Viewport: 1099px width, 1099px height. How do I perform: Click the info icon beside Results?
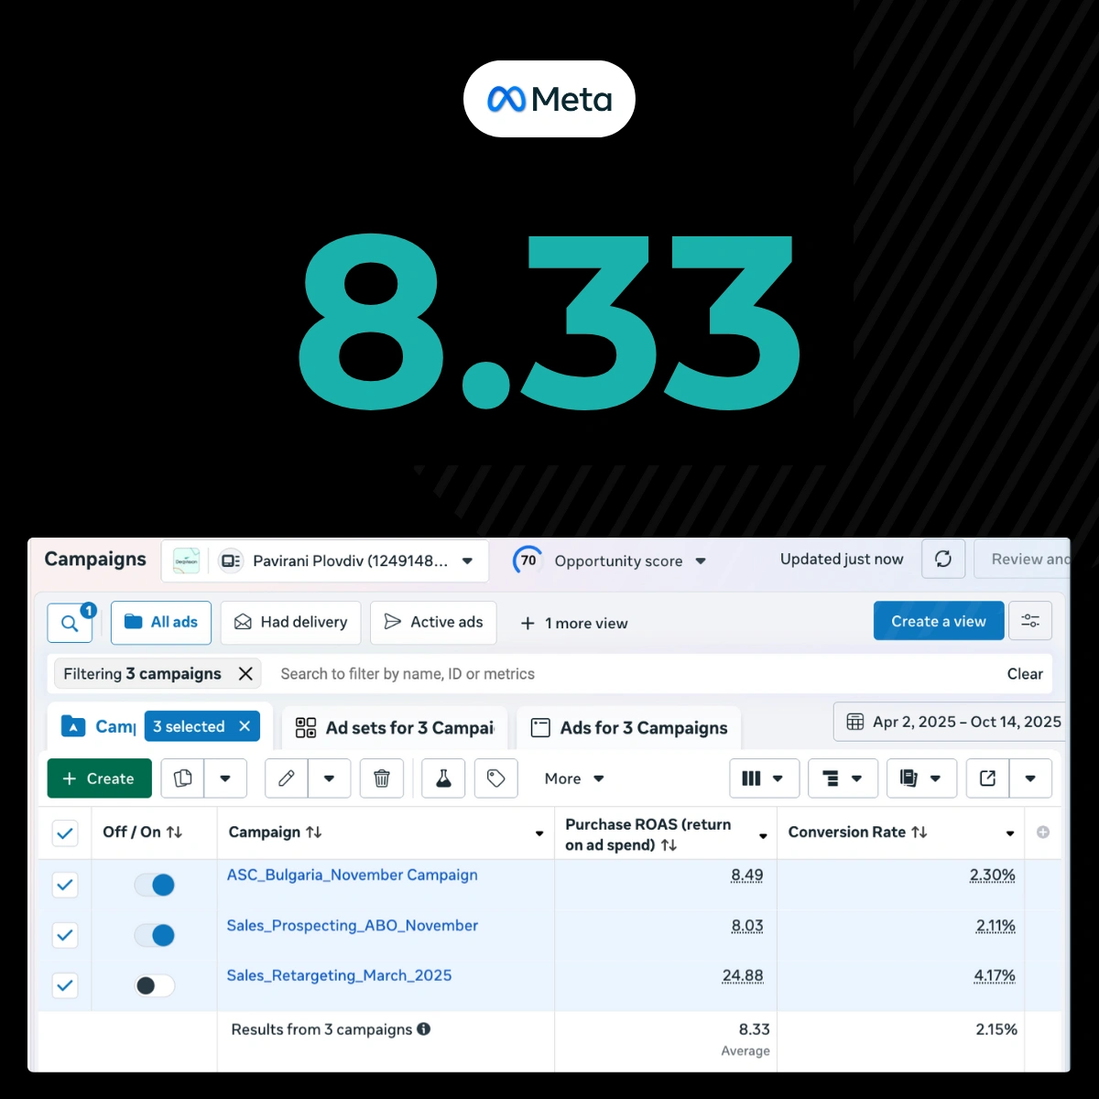[x=424, y=1029]
